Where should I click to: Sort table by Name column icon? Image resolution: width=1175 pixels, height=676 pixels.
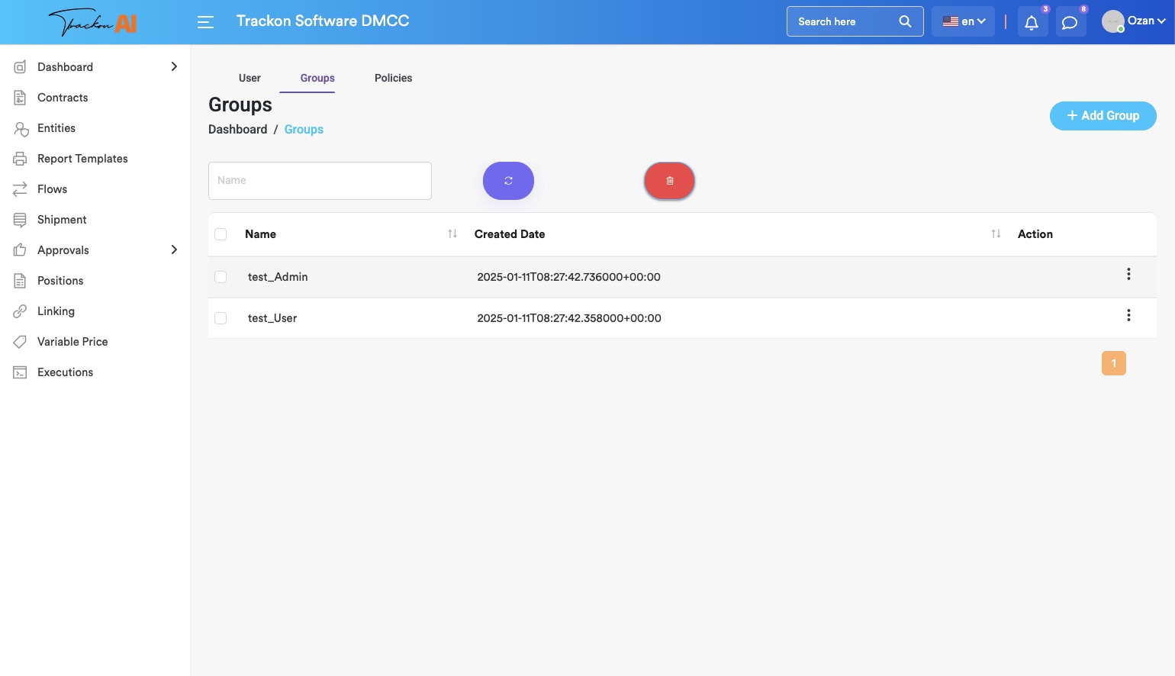[x=452, y=234]
